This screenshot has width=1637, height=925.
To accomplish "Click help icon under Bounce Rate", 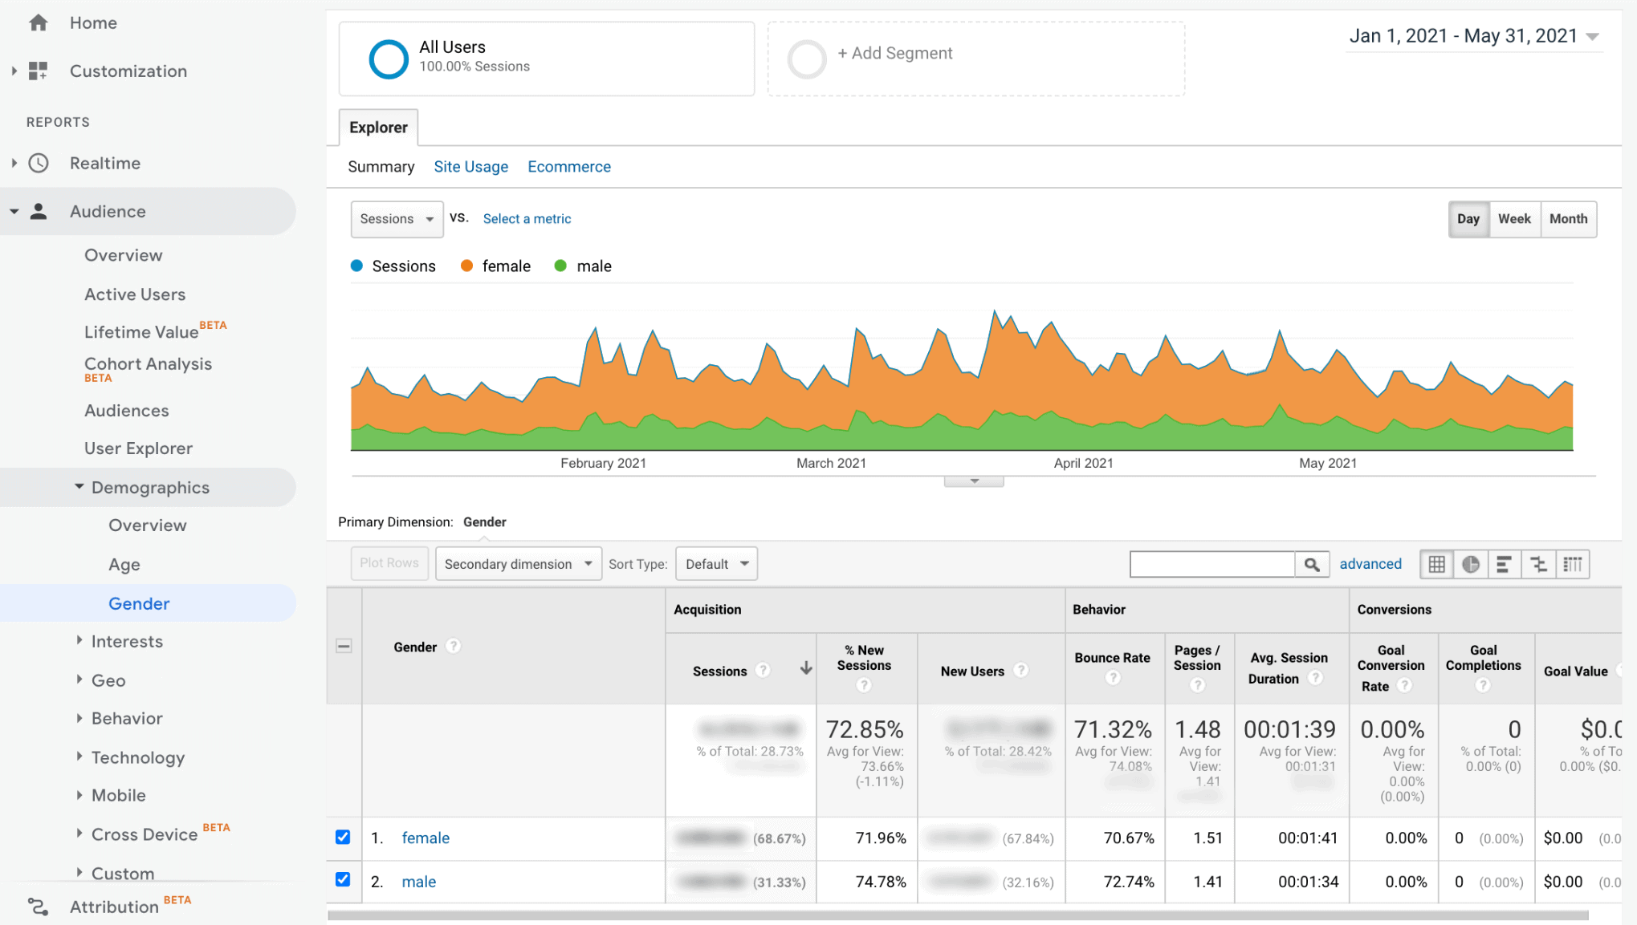I will pos(1112,678).
